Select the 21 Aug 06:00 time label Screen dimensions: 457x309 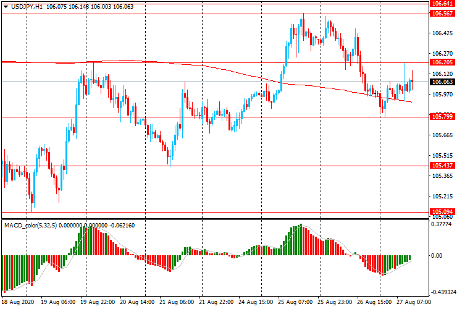(177, 302)
